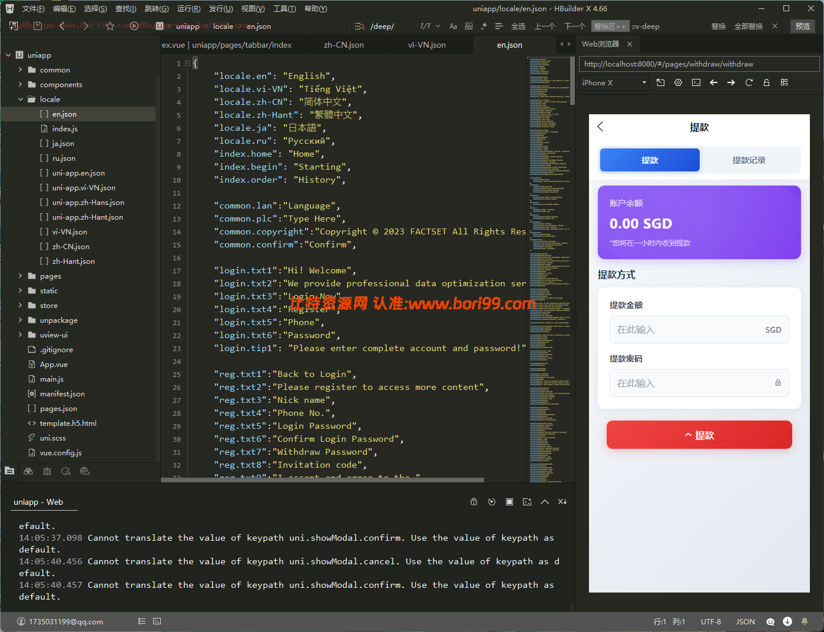Switch to the zh-CN.json editor tab
The image size is (824, 632).
pos(344,45)
